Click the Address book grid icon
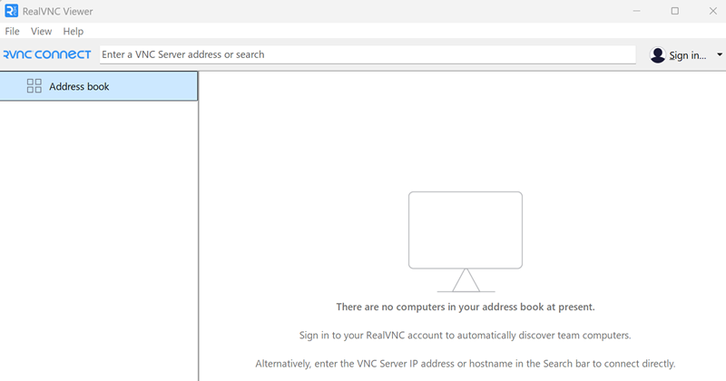Viewport: 726px width, 381px height. tap(34, 85)
